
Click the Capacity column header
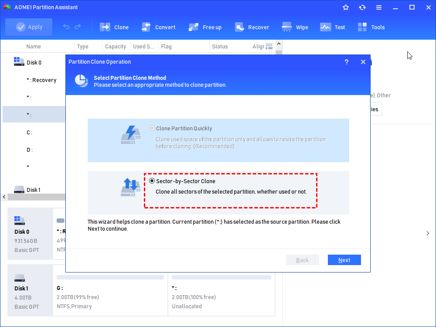click(116, 47)
